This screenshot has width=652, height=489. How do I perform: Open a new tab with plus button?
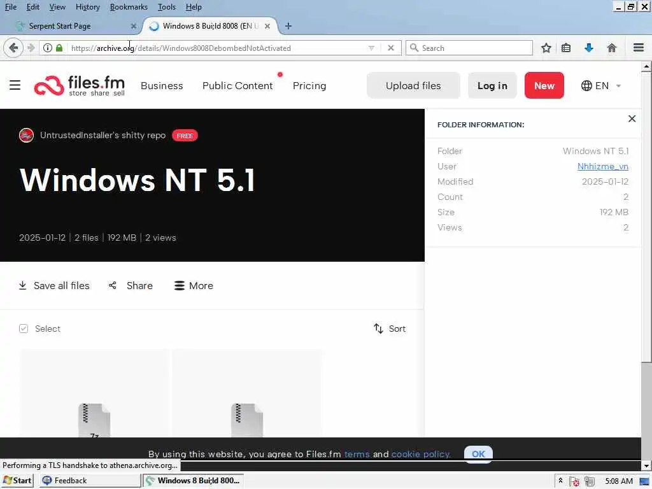[x=288, y=25]
